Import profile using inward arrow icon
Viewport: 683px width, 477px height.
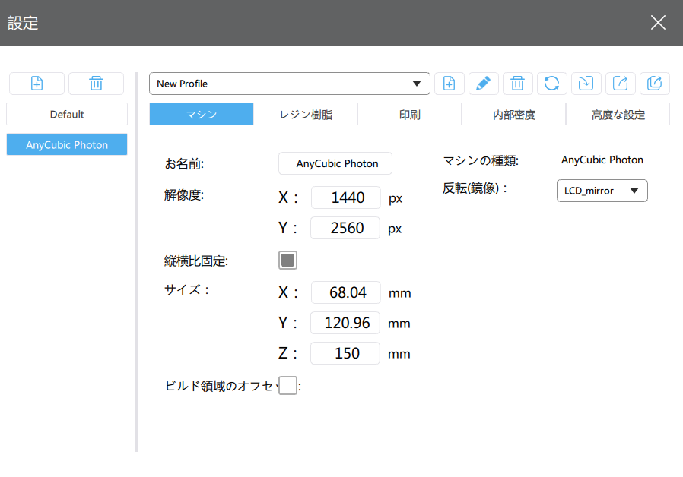[586, 83]
